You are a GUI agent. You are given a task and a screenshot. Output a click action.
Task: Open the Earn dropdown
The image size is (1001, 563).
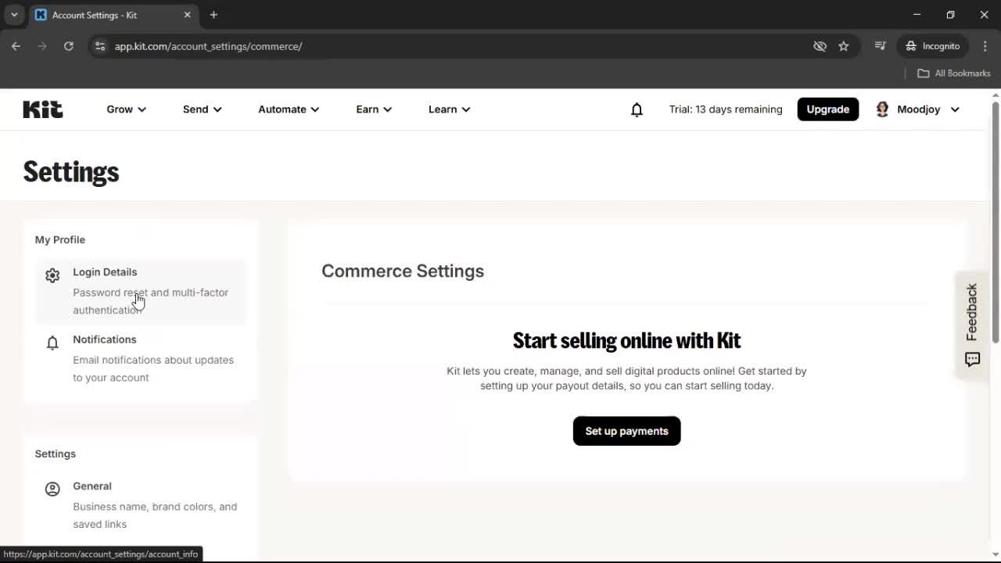tap(373, 109)
